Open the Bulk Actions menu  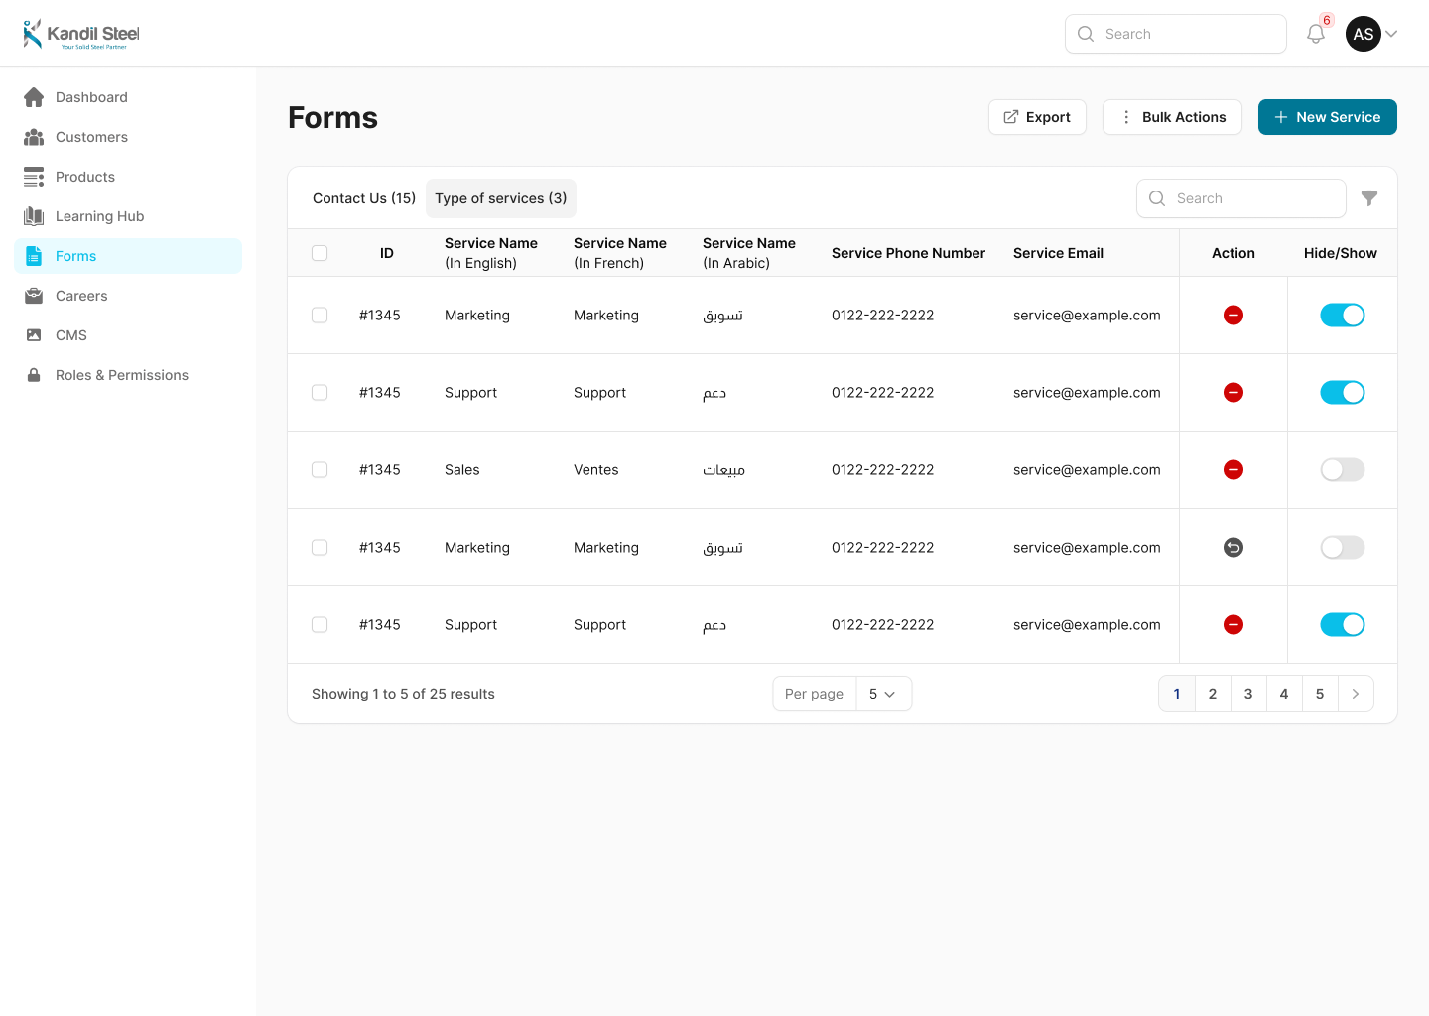[x=1172, y=117]
